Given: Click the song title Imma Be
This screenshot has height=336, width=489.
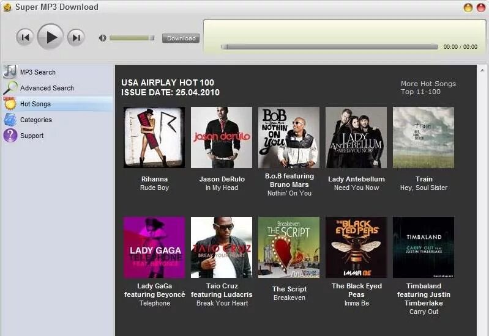Looking at the screenshot, I should pos(357,303).
